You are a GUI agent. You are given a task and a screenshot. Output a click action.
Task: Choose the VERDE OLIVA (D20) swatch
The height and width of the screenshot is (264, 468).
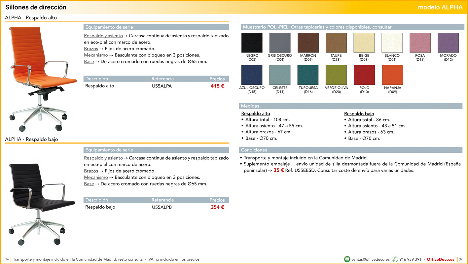pos(336,75)
